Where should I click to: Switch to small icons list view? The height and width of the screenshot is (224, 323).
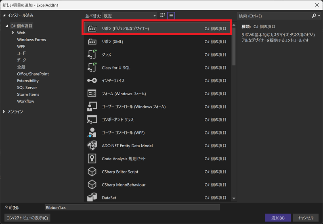coord(171,16)
